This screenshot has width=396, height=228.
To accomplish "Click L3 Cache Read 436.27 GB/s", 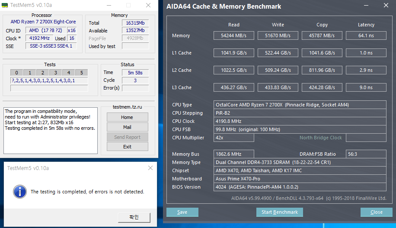I will pos(233,87).
